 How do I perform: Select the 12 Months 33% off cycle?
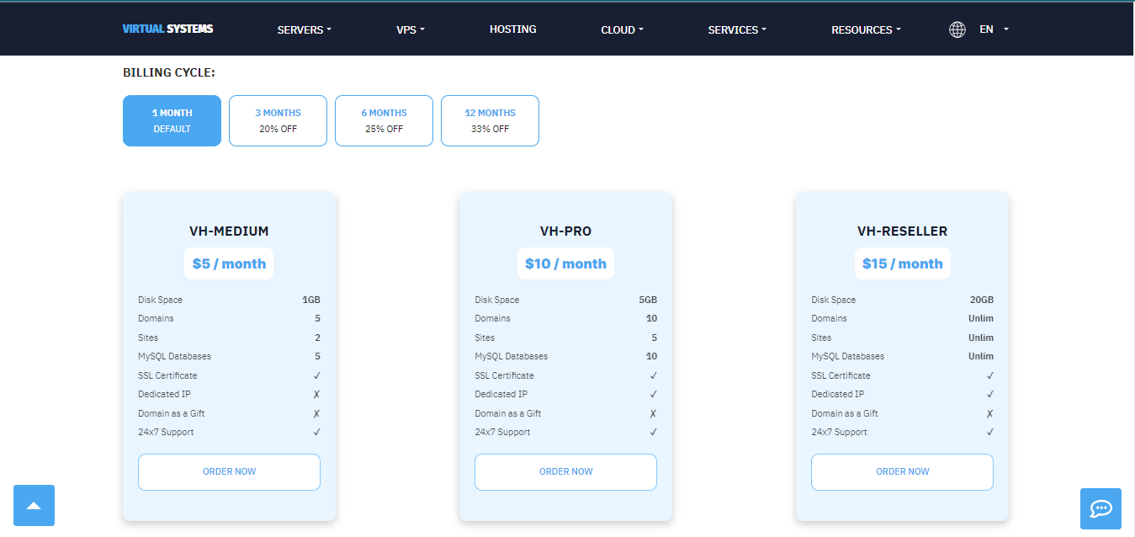coord(490,120)
